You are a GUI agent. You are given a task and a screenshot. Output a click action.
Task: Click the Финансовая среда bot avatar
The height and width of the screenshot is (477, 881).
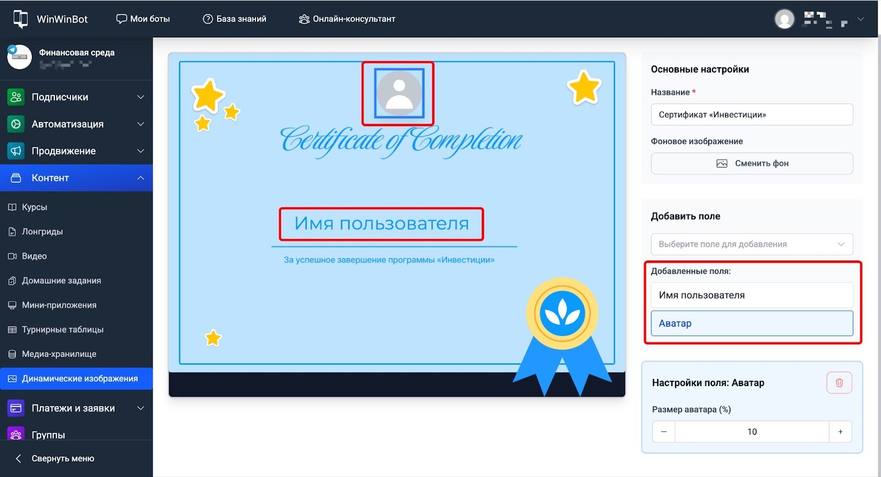(x=19, y=57)
